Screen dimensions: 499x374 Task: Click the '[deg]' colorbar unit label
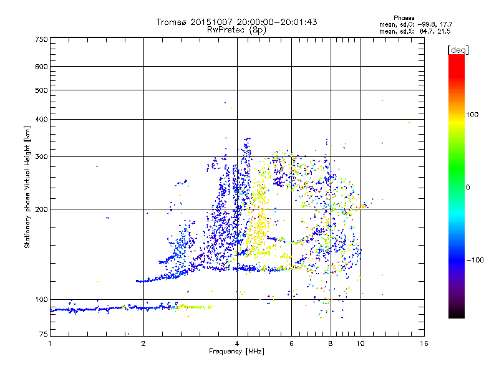458,50
